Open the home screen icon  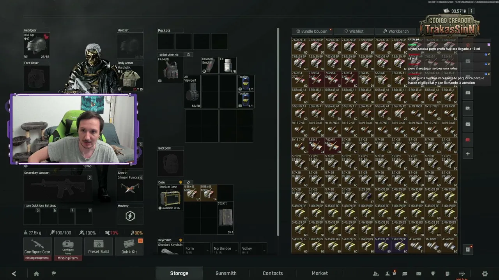click(36, 273)
